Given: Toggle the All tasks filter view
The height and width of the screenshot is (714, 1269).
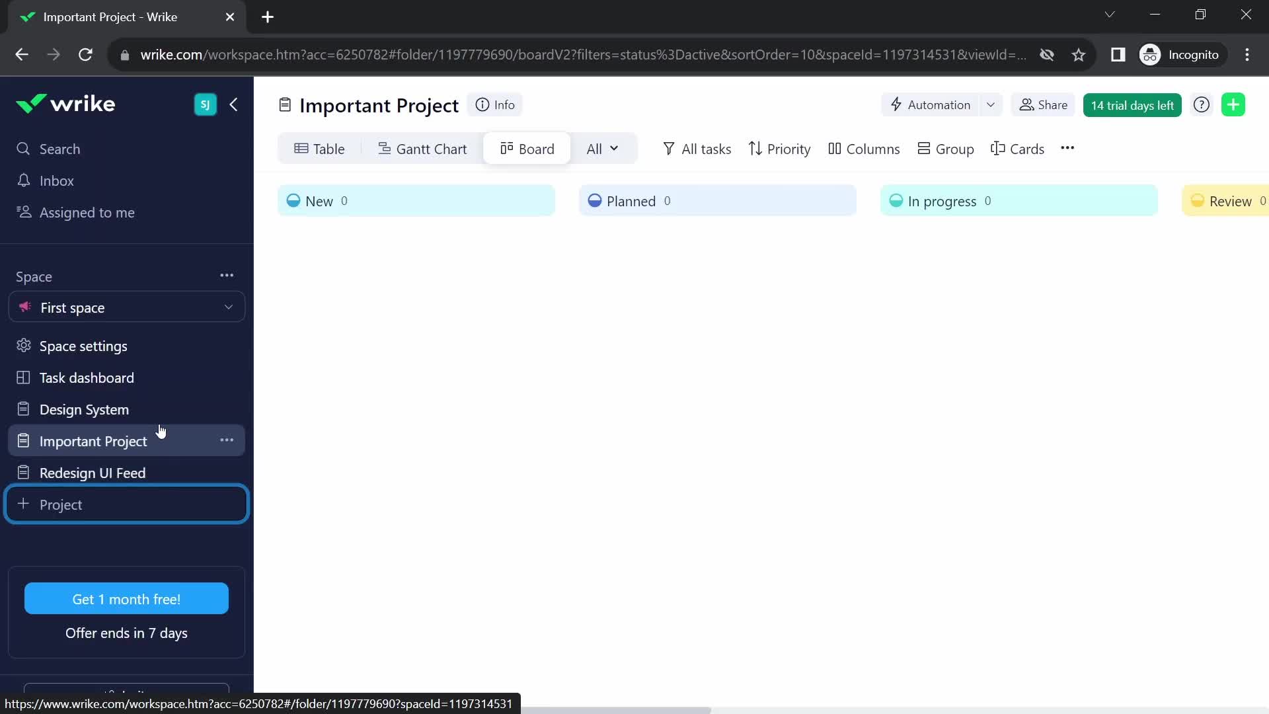Looking at the screenshot, I should click(x=697, y=148).
